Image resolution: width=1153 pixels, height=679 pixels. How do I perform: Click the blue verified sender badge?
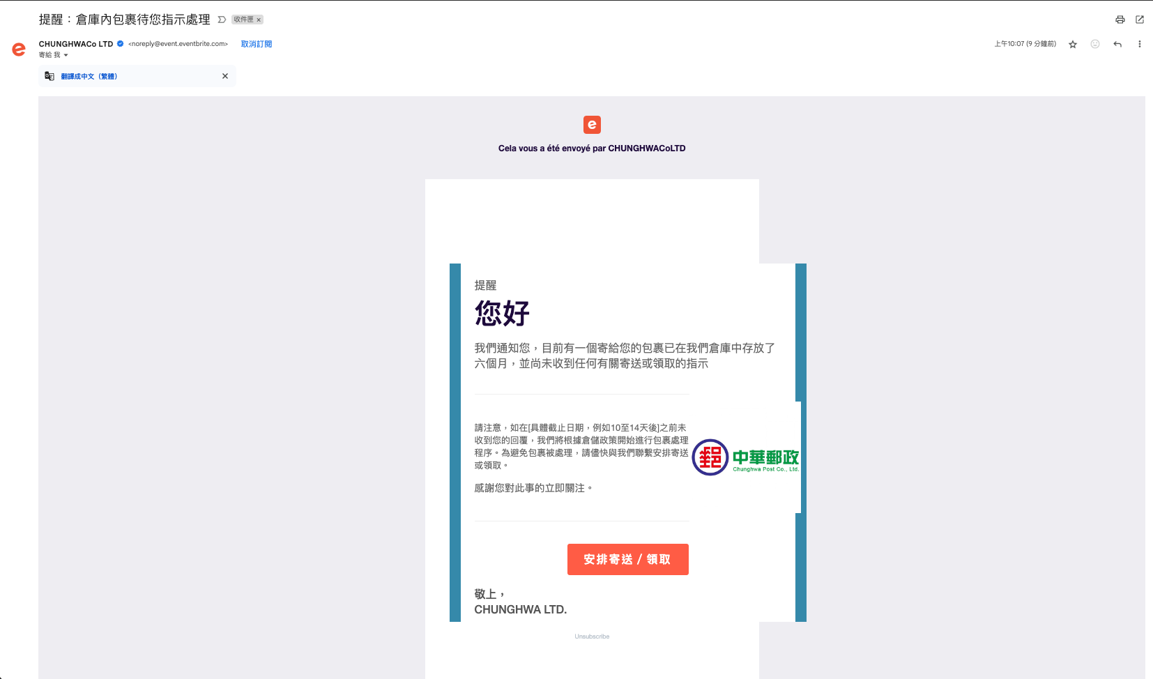(x=120, y=43)
